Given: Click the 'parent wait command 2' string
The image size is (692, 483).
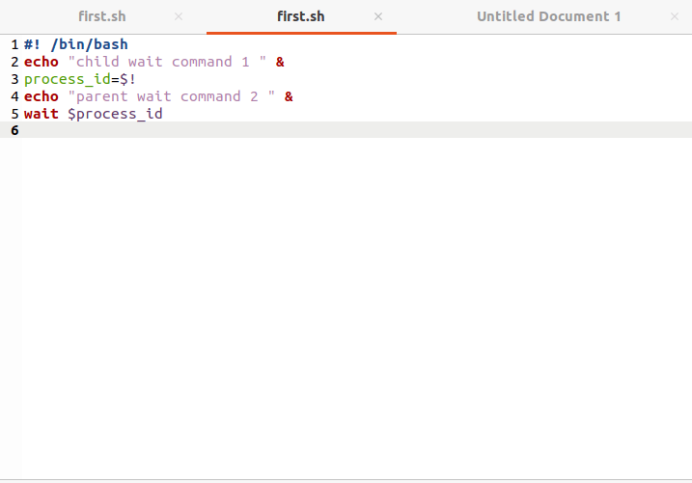Looking at the screenshot, I should point(172,96).
